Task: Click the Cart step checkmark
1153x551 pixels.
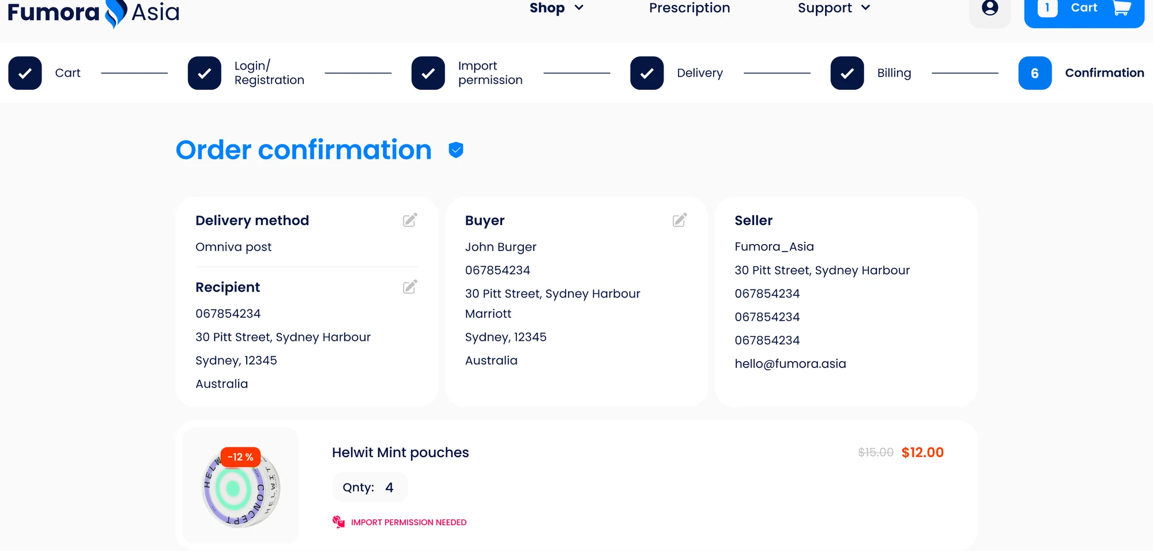Action: pyautogui.click(x=25, y=73)
